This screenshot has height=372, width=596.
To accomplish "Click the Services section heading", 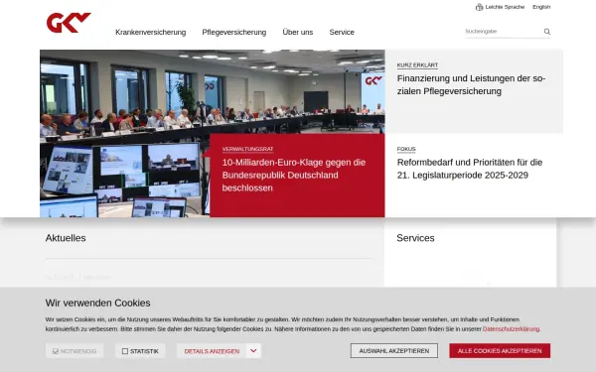I will coord(415,238).
